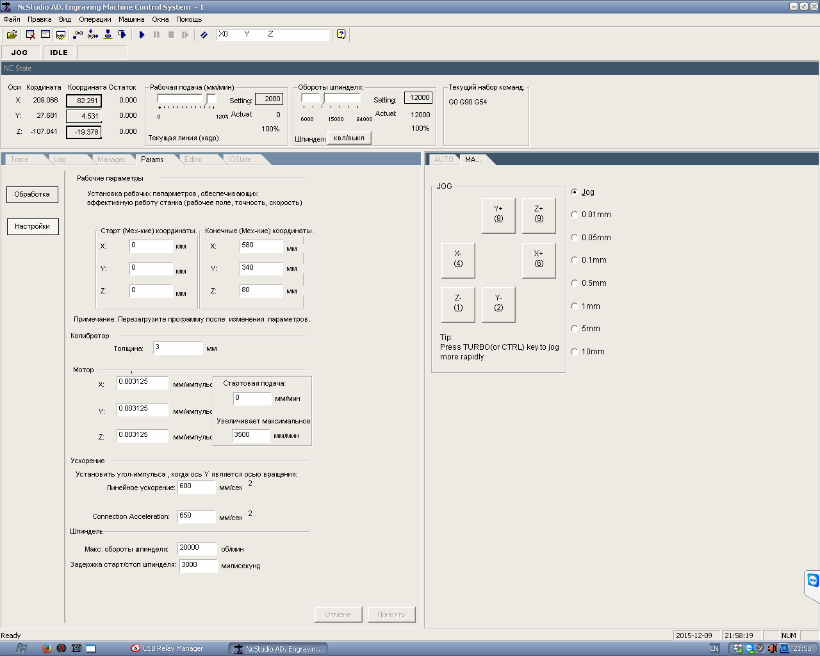Click the Толщина thickness input field
This screenshot has height=656, width=820.
click(x=178, y=348)
